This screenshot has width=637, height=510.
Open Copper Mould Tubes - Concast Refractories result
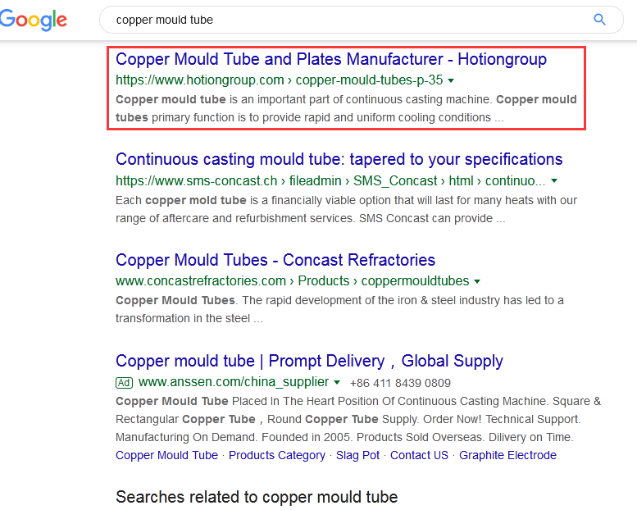click(x=275, y=260)
